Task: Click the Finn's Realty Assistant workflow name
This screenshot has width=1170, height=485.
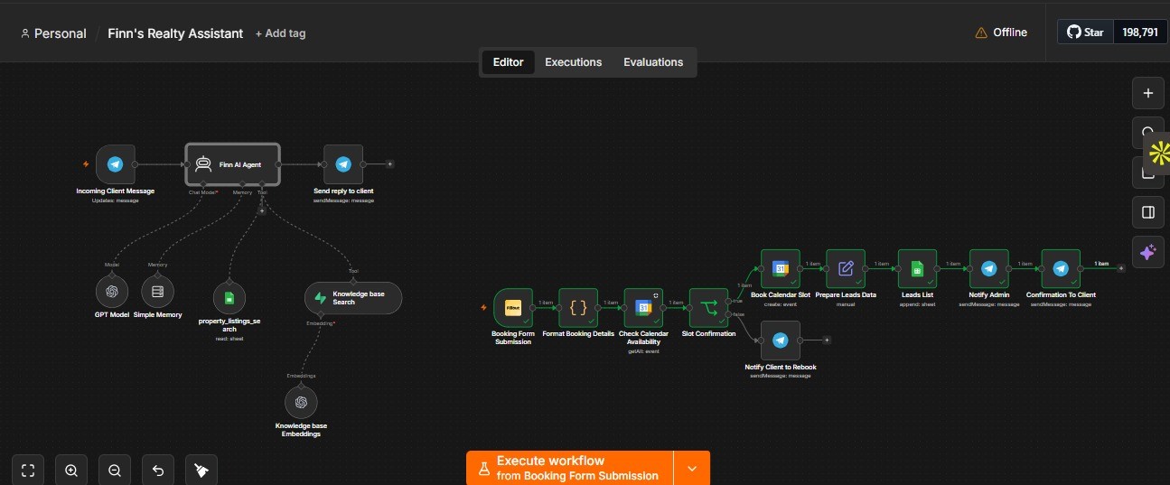Action: coord(175,33)
